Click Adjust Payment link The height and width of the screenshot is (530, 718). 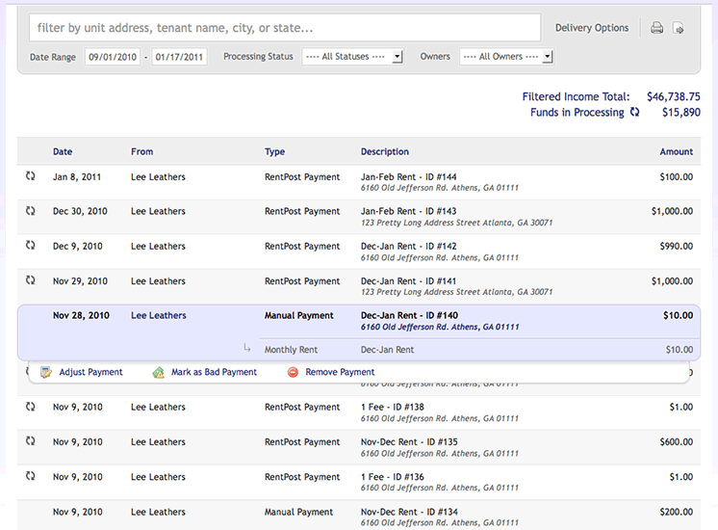pyautogui.click(x=90, y=372)
